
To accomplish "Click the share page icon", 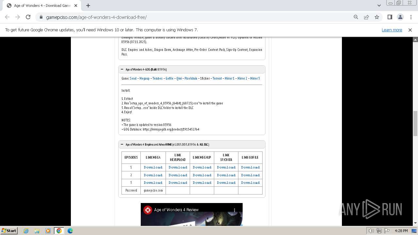I will (x=366, y=17).
